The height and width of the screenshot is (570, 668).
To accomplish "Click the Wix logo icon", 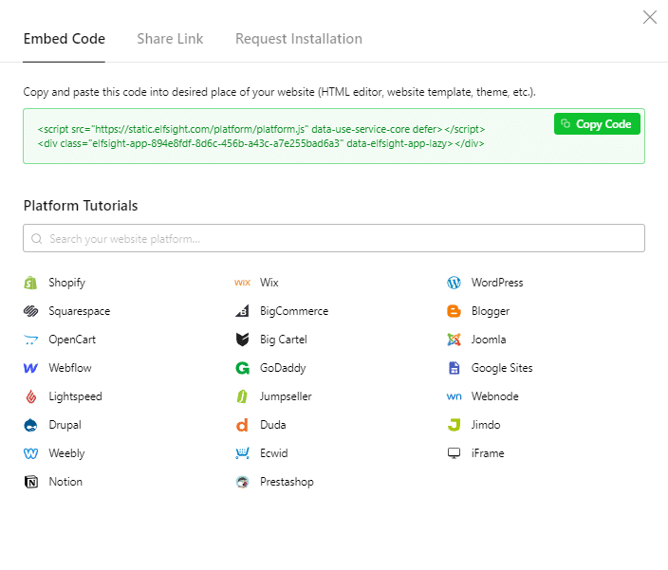I will point(242,283).
